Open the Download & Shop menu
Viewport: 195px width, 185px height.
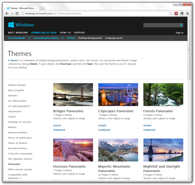click(x=44, y=33)
